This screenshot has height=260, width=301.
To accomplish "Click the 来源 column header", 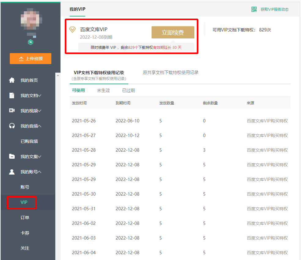I will tap(250, 103).
